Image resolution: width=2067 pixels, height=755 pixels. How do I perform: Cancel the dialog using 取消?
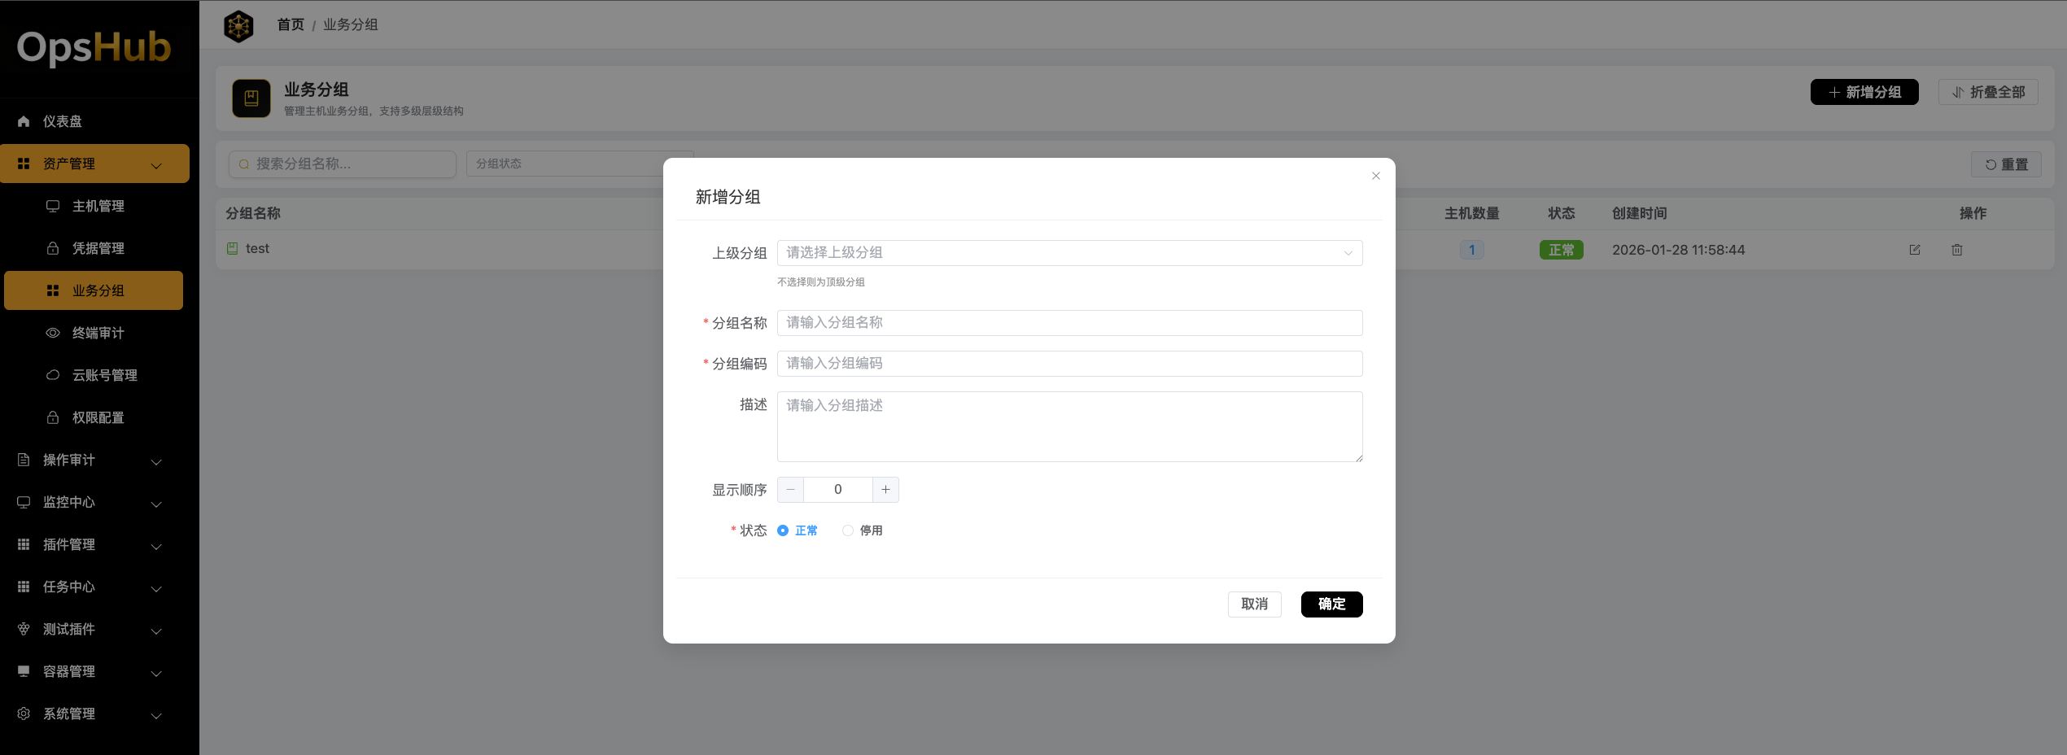point(1254,604)
